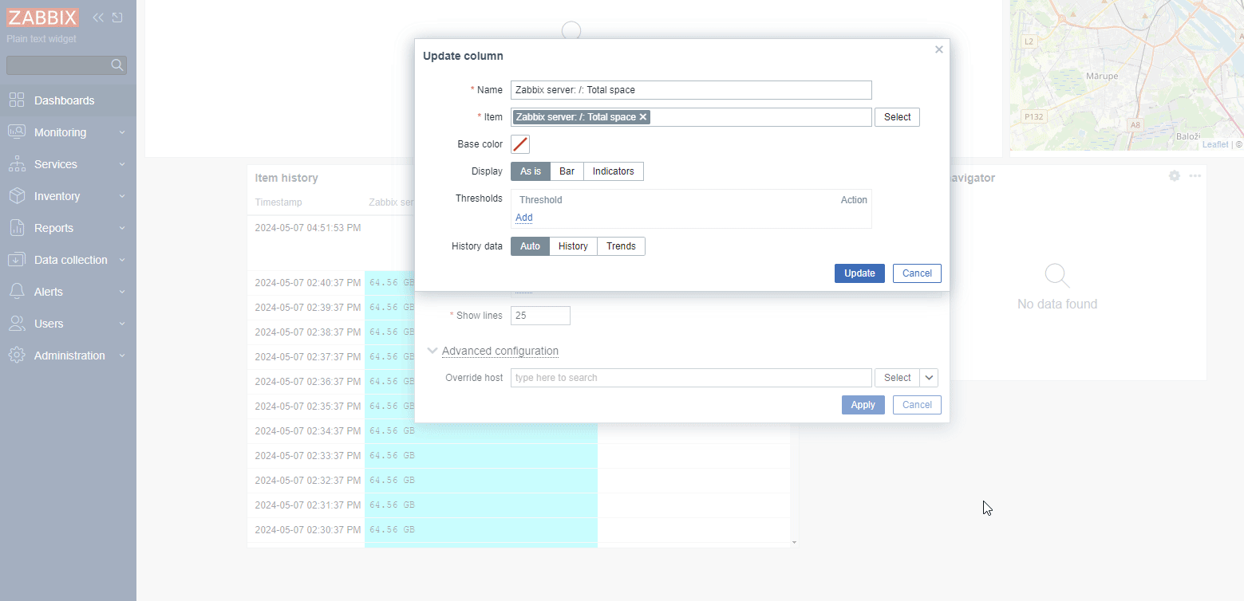Open the Data collection menu item
This screenshot has height=601, width=1244.
click(x=68, y=260)
